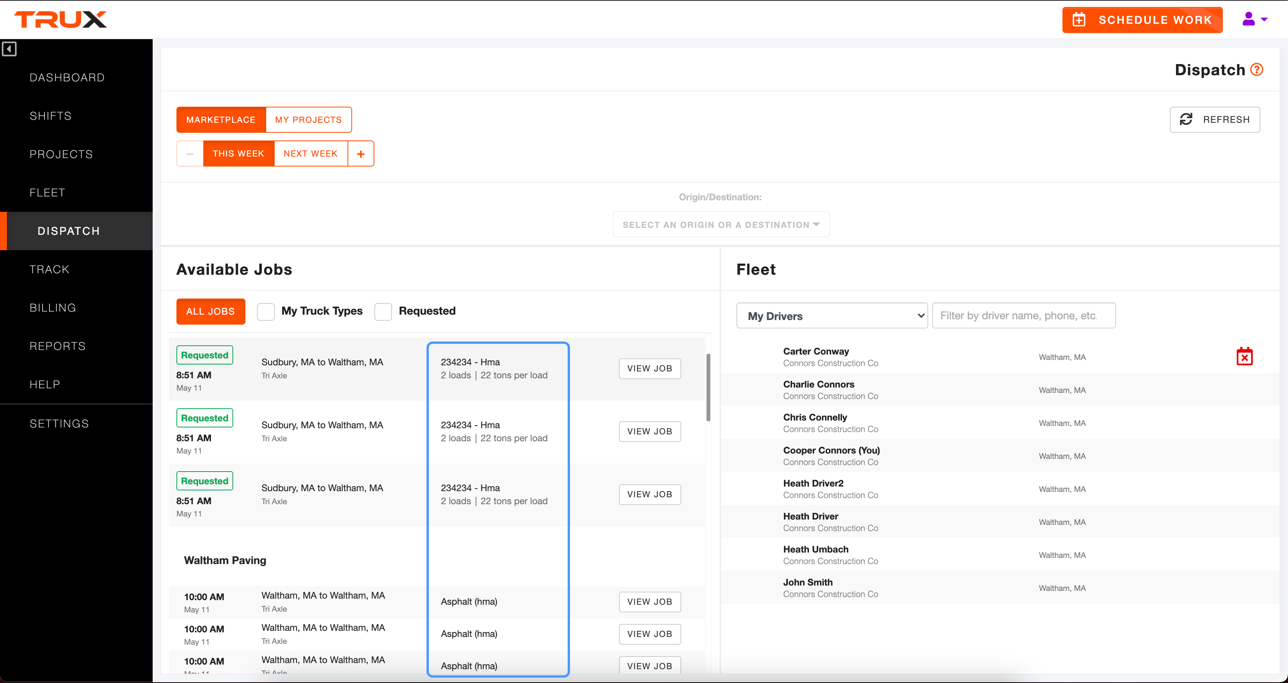The width and height of the screenshot is (1288, 683).
Task: Click the first '234234 - Hma' material text
Action: click(470, 362)
